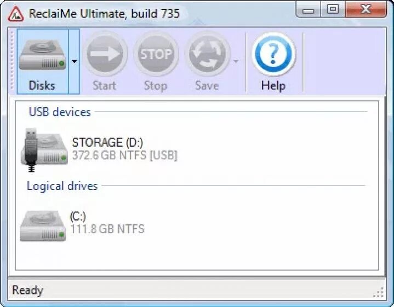
Task: Click the Disks text label
Action: coord(42,85)
